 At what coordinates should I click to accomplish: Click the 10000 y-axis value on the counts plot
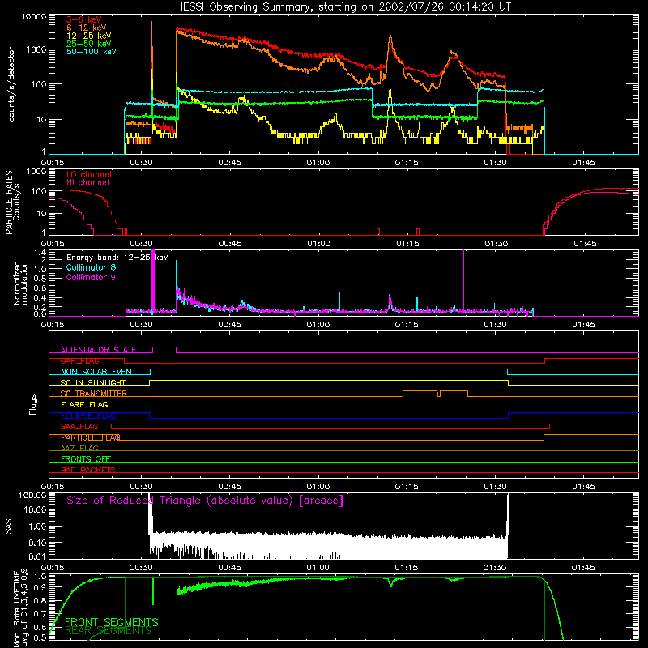click(33, 17)
